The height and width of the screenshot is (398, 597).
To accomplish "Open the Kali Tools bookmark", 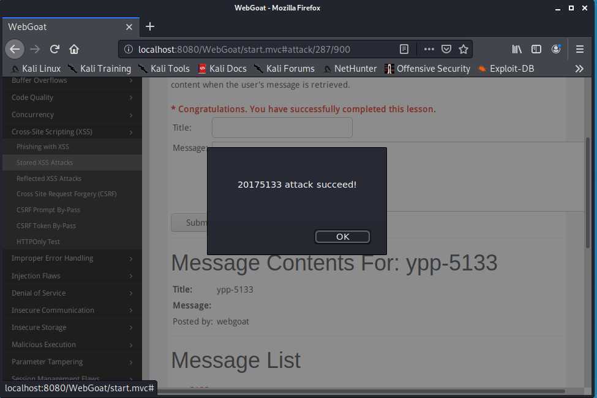I will pyautogui.click(x=164, y=69).
